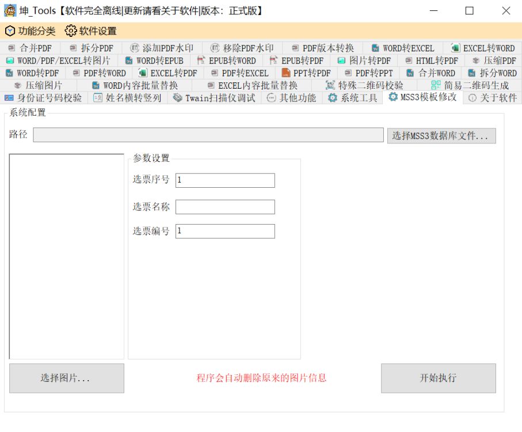
Task: Click the empty image list box
Action: point(67,256)
